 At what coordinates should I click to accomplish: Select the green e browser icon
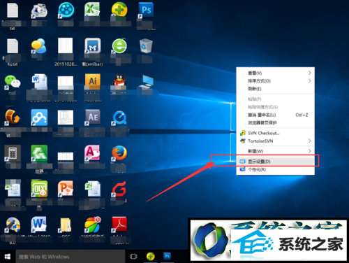tap(119, 45)
